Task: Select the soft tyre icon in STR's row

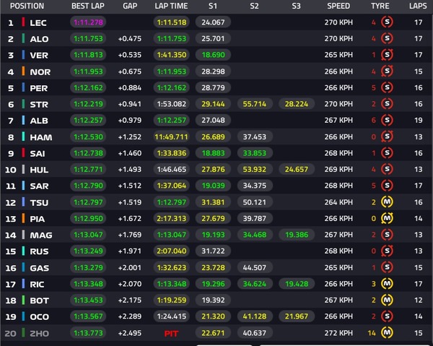Action: coord(387,104)
